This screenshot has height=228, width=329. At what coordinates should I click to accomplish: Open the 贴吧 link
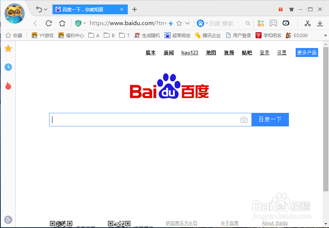click(x=247, y=53)
